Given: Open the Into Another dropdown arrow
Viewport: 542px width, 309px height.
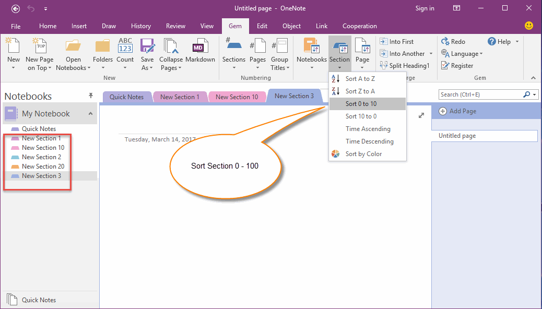Looking at the screenshot, I should tap(431, 53).
